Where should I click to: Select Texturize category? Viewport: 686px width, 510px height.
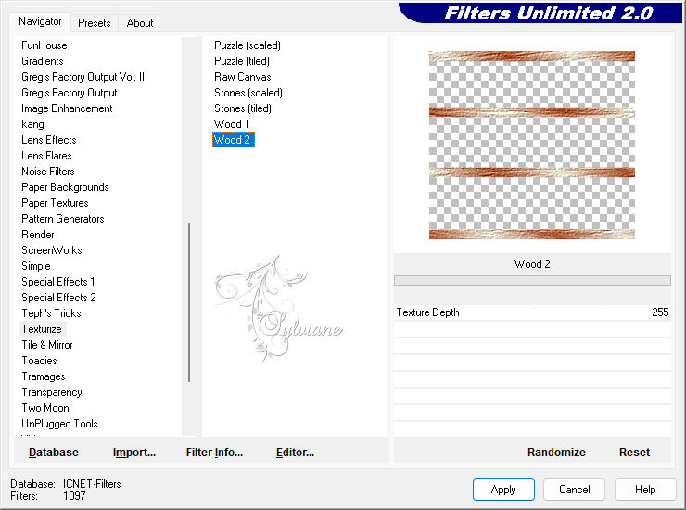click(42, 329)
